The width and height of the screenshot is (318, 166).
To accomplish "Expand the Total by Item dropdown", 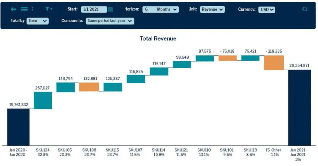I will pyautogui.click(x=38, y=21).
